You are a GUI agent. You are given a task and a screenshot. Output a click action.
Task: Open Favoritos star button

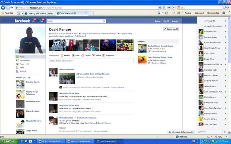tap(7, 13)
